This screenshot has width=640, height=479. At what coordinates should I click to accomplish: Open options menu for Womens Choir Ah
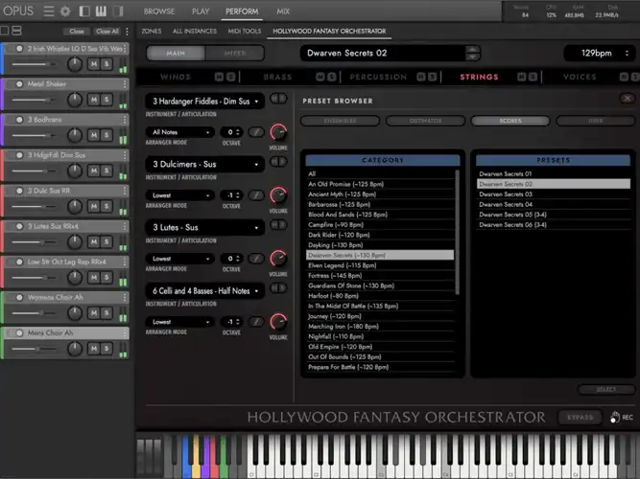(125, 298)
